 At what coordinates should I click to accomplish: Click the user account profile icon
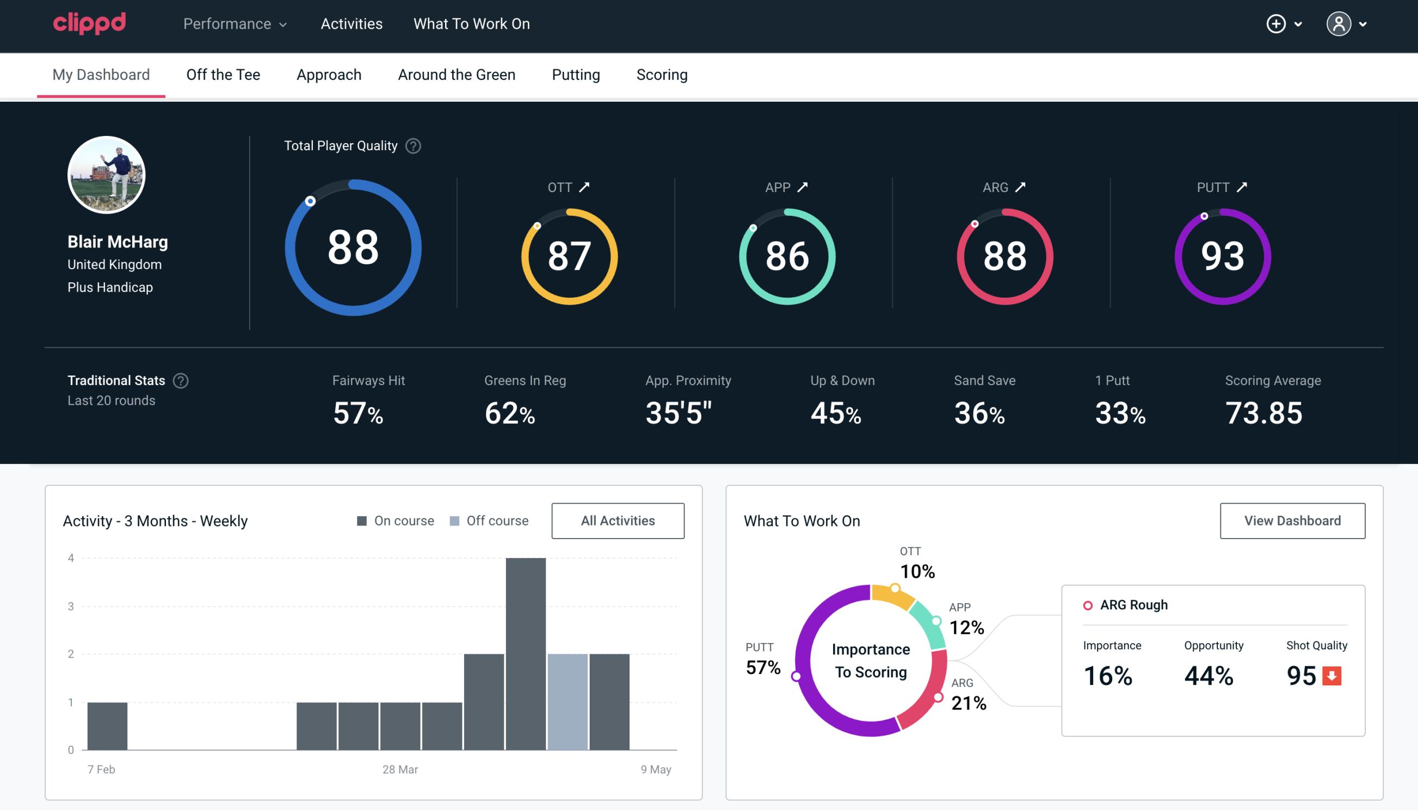(x=1339, y=23)
